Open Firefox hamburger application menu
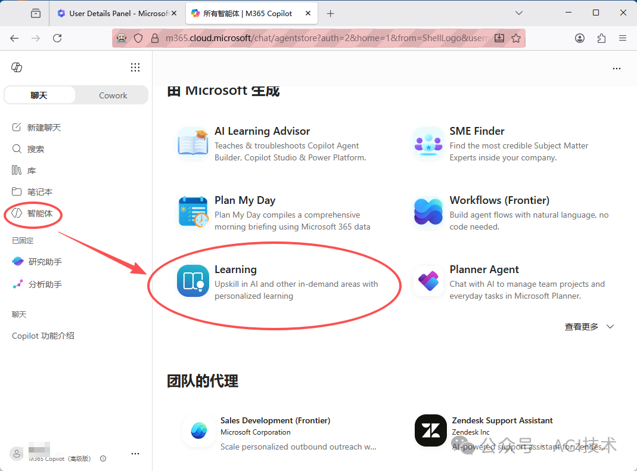The image size is (637, 471). [622, 38]
